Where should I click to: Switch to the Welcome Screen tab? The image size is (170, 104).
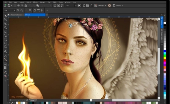click(16, 15)
